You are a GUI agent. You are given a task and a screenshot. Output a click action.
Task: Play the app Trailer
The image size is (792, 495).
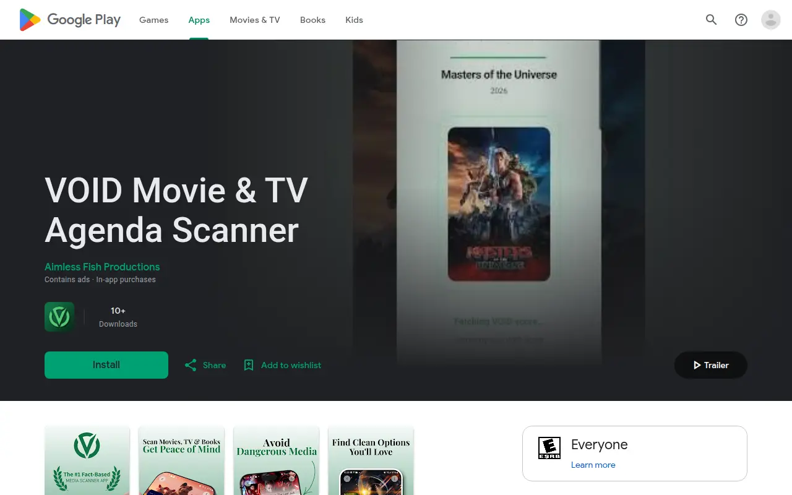[710, 365]
